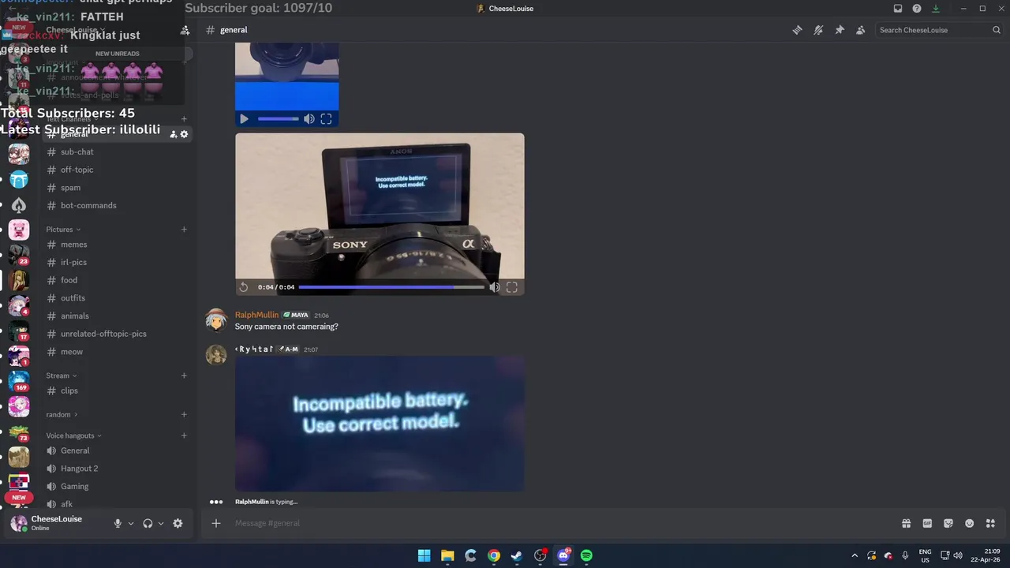Click create invite icon for general channel
The image size is (1010, 568).
click(x=174, y=134)
